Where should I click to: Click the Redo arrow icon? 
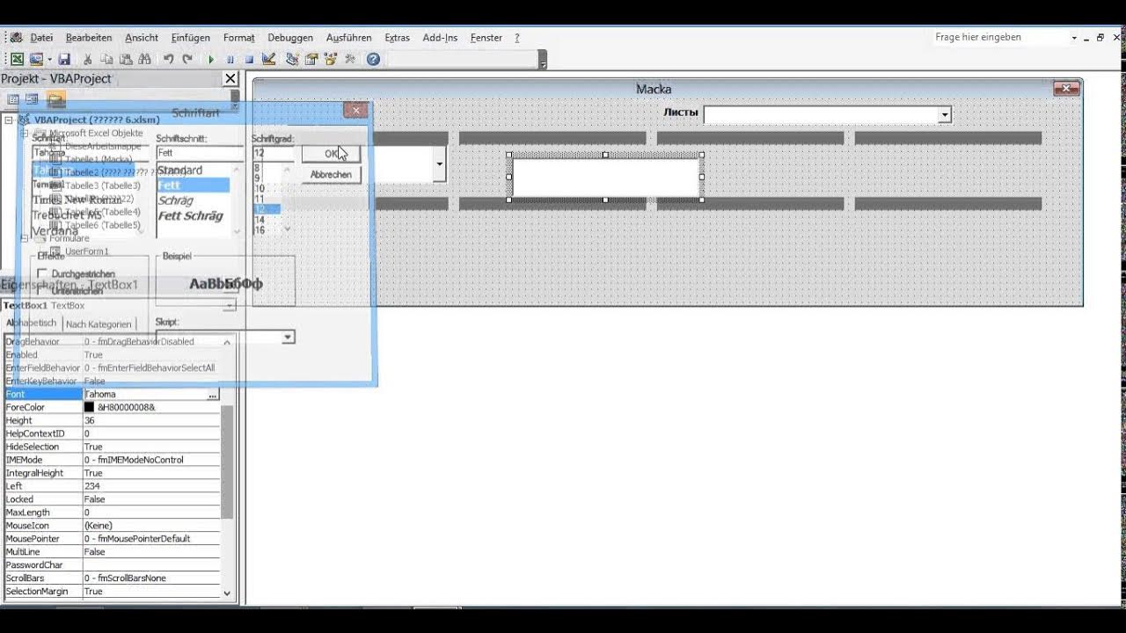tap(187, 59)
